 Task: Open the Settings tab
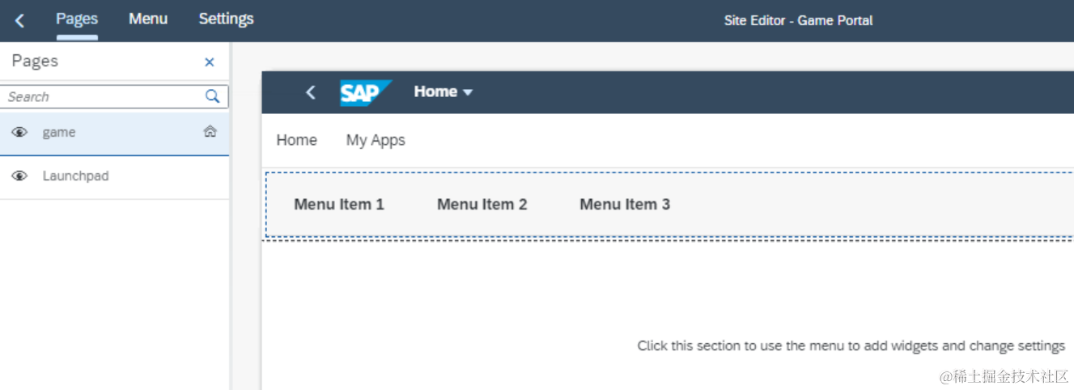click(x=226, y=19)
